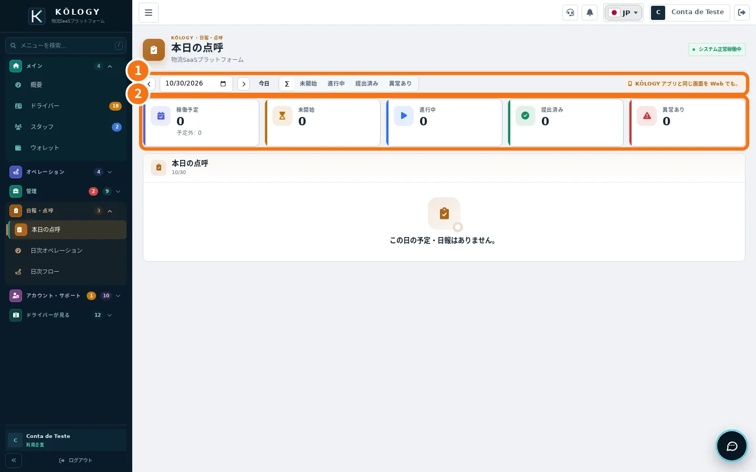Filter by 進行中 status tab
The width and height of the screenshot is (756, 472).
336,84
